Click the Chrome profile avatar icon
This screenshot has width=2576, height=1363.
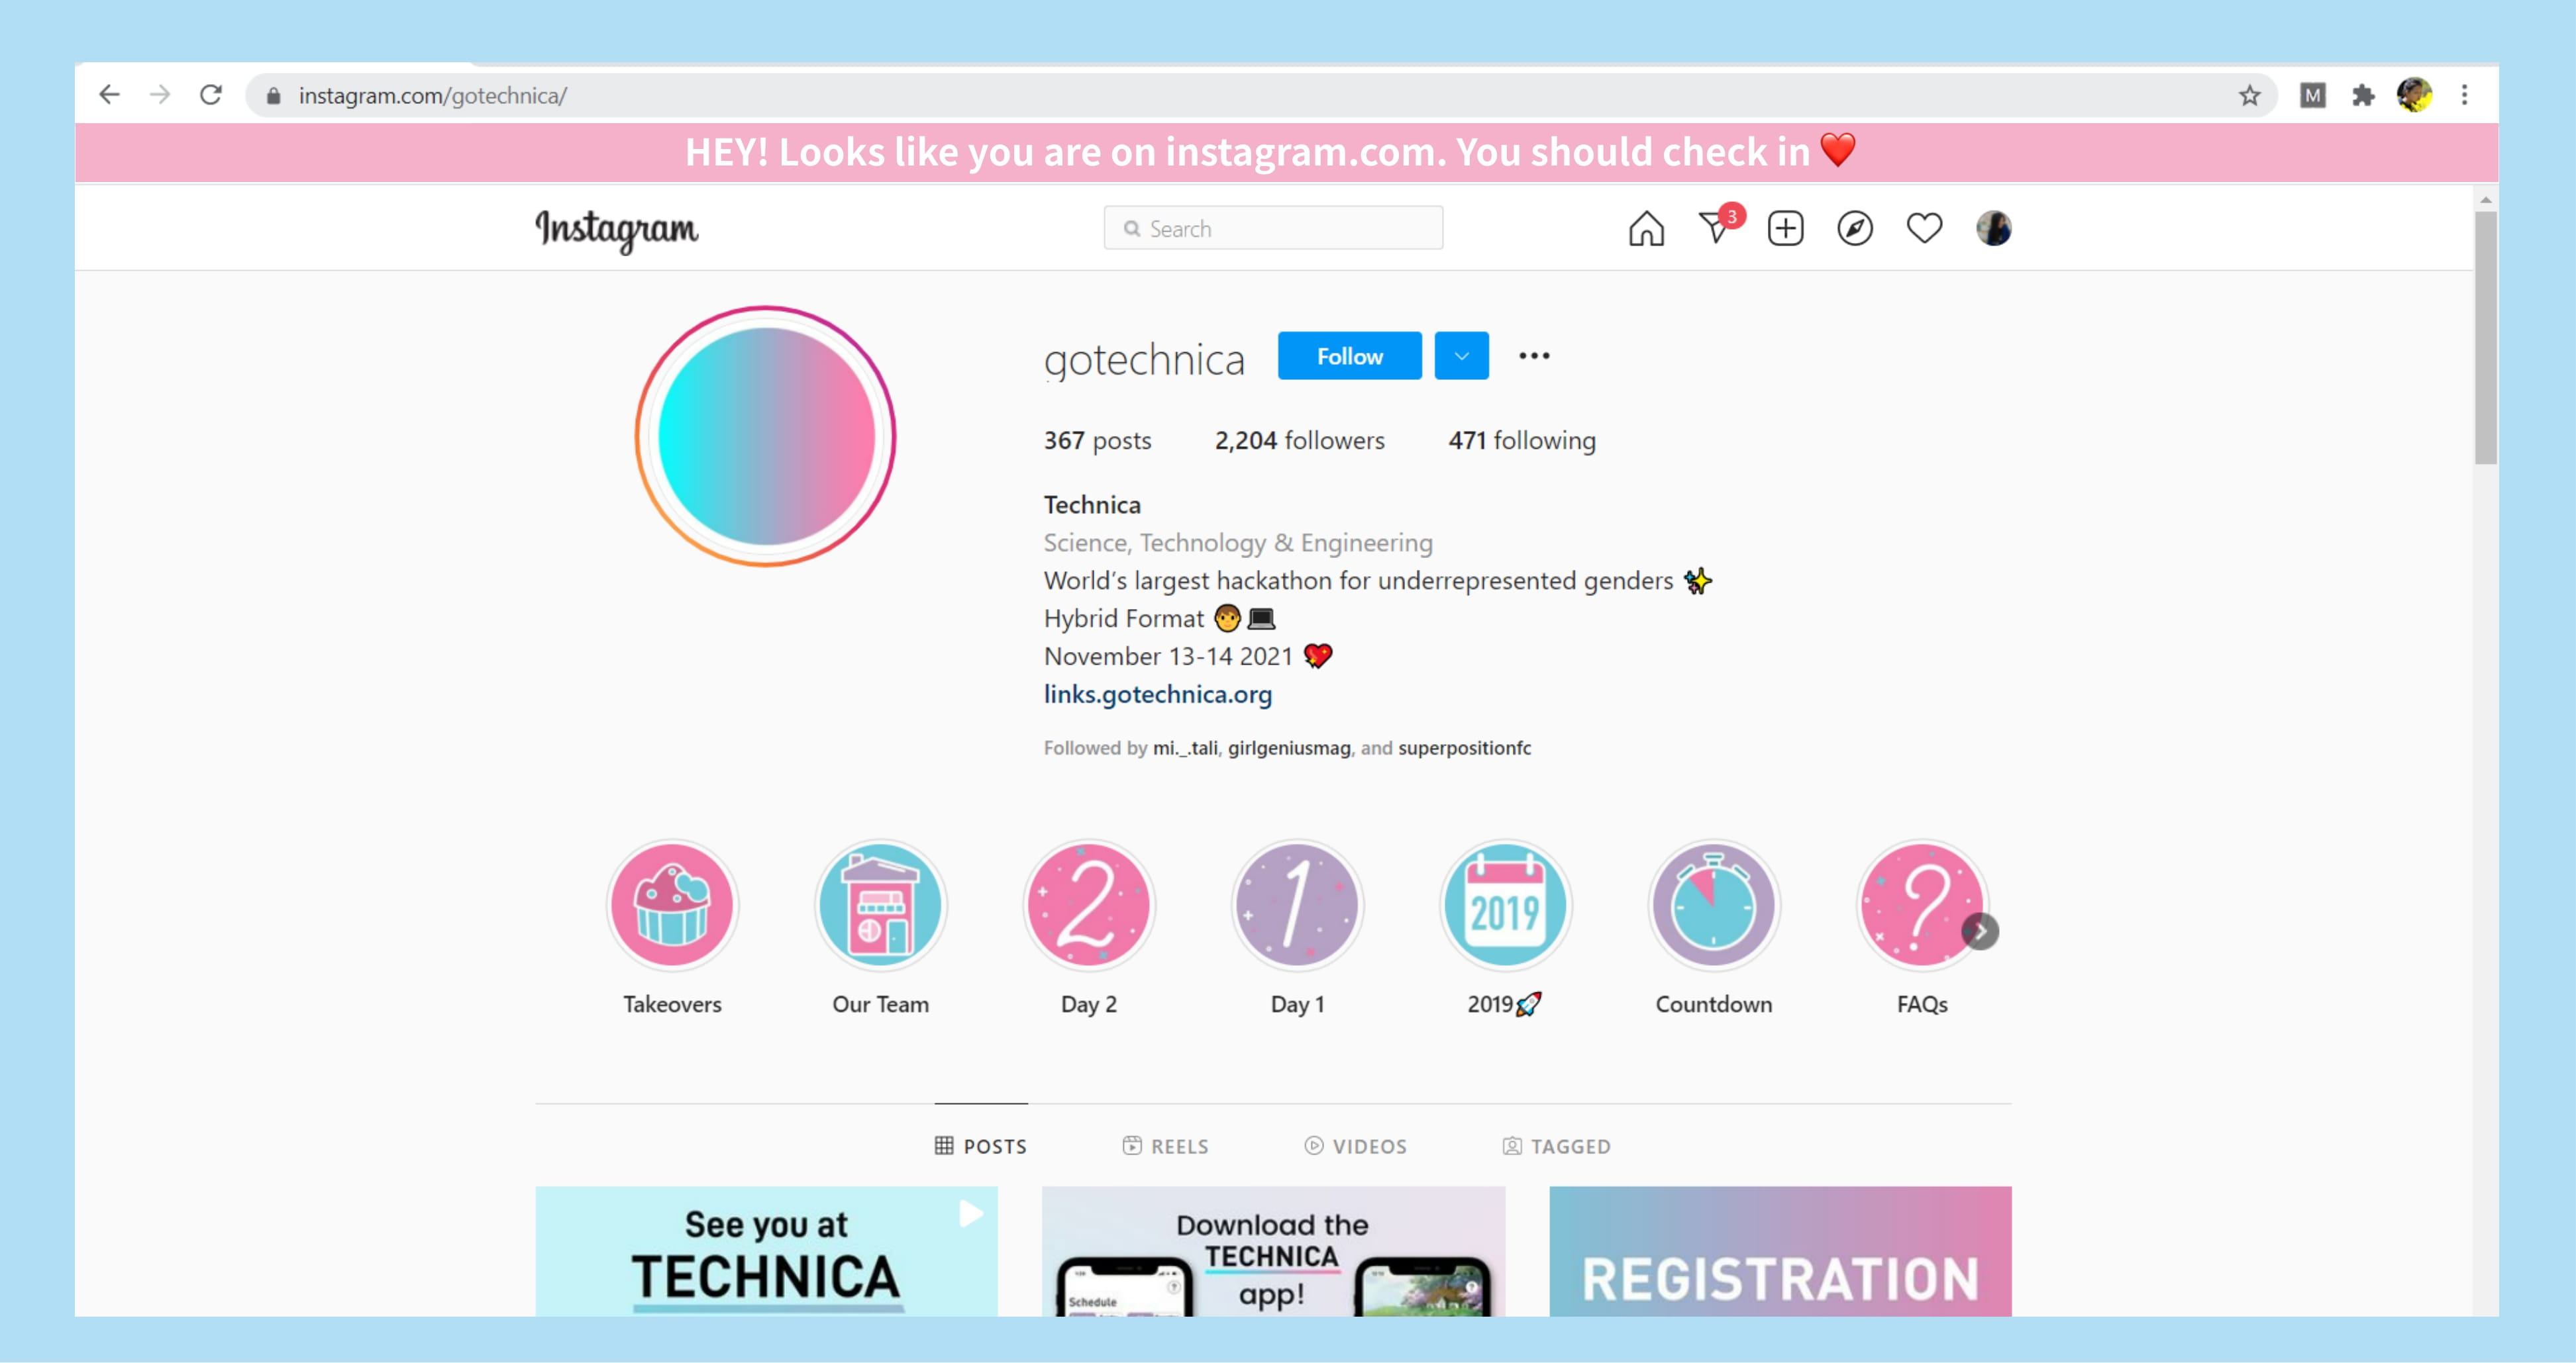click(2414, 96)
